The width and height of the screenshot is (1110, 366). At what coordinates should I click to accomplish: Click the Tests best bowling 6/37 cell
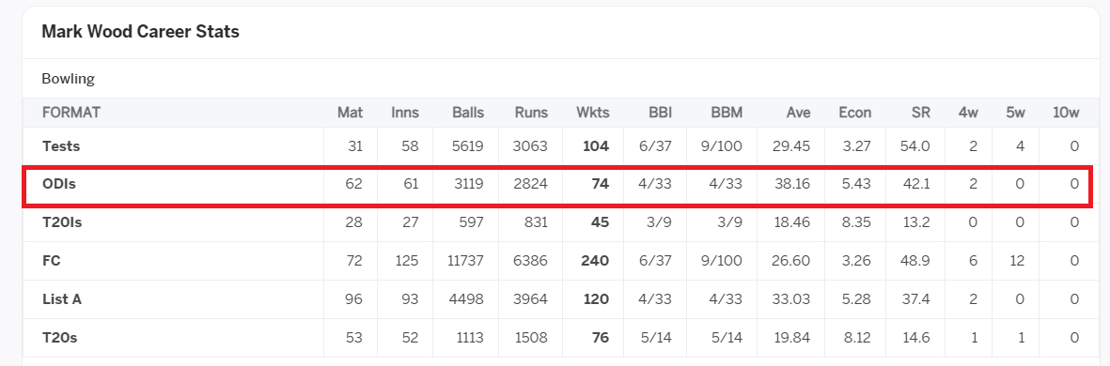point(655,146)
